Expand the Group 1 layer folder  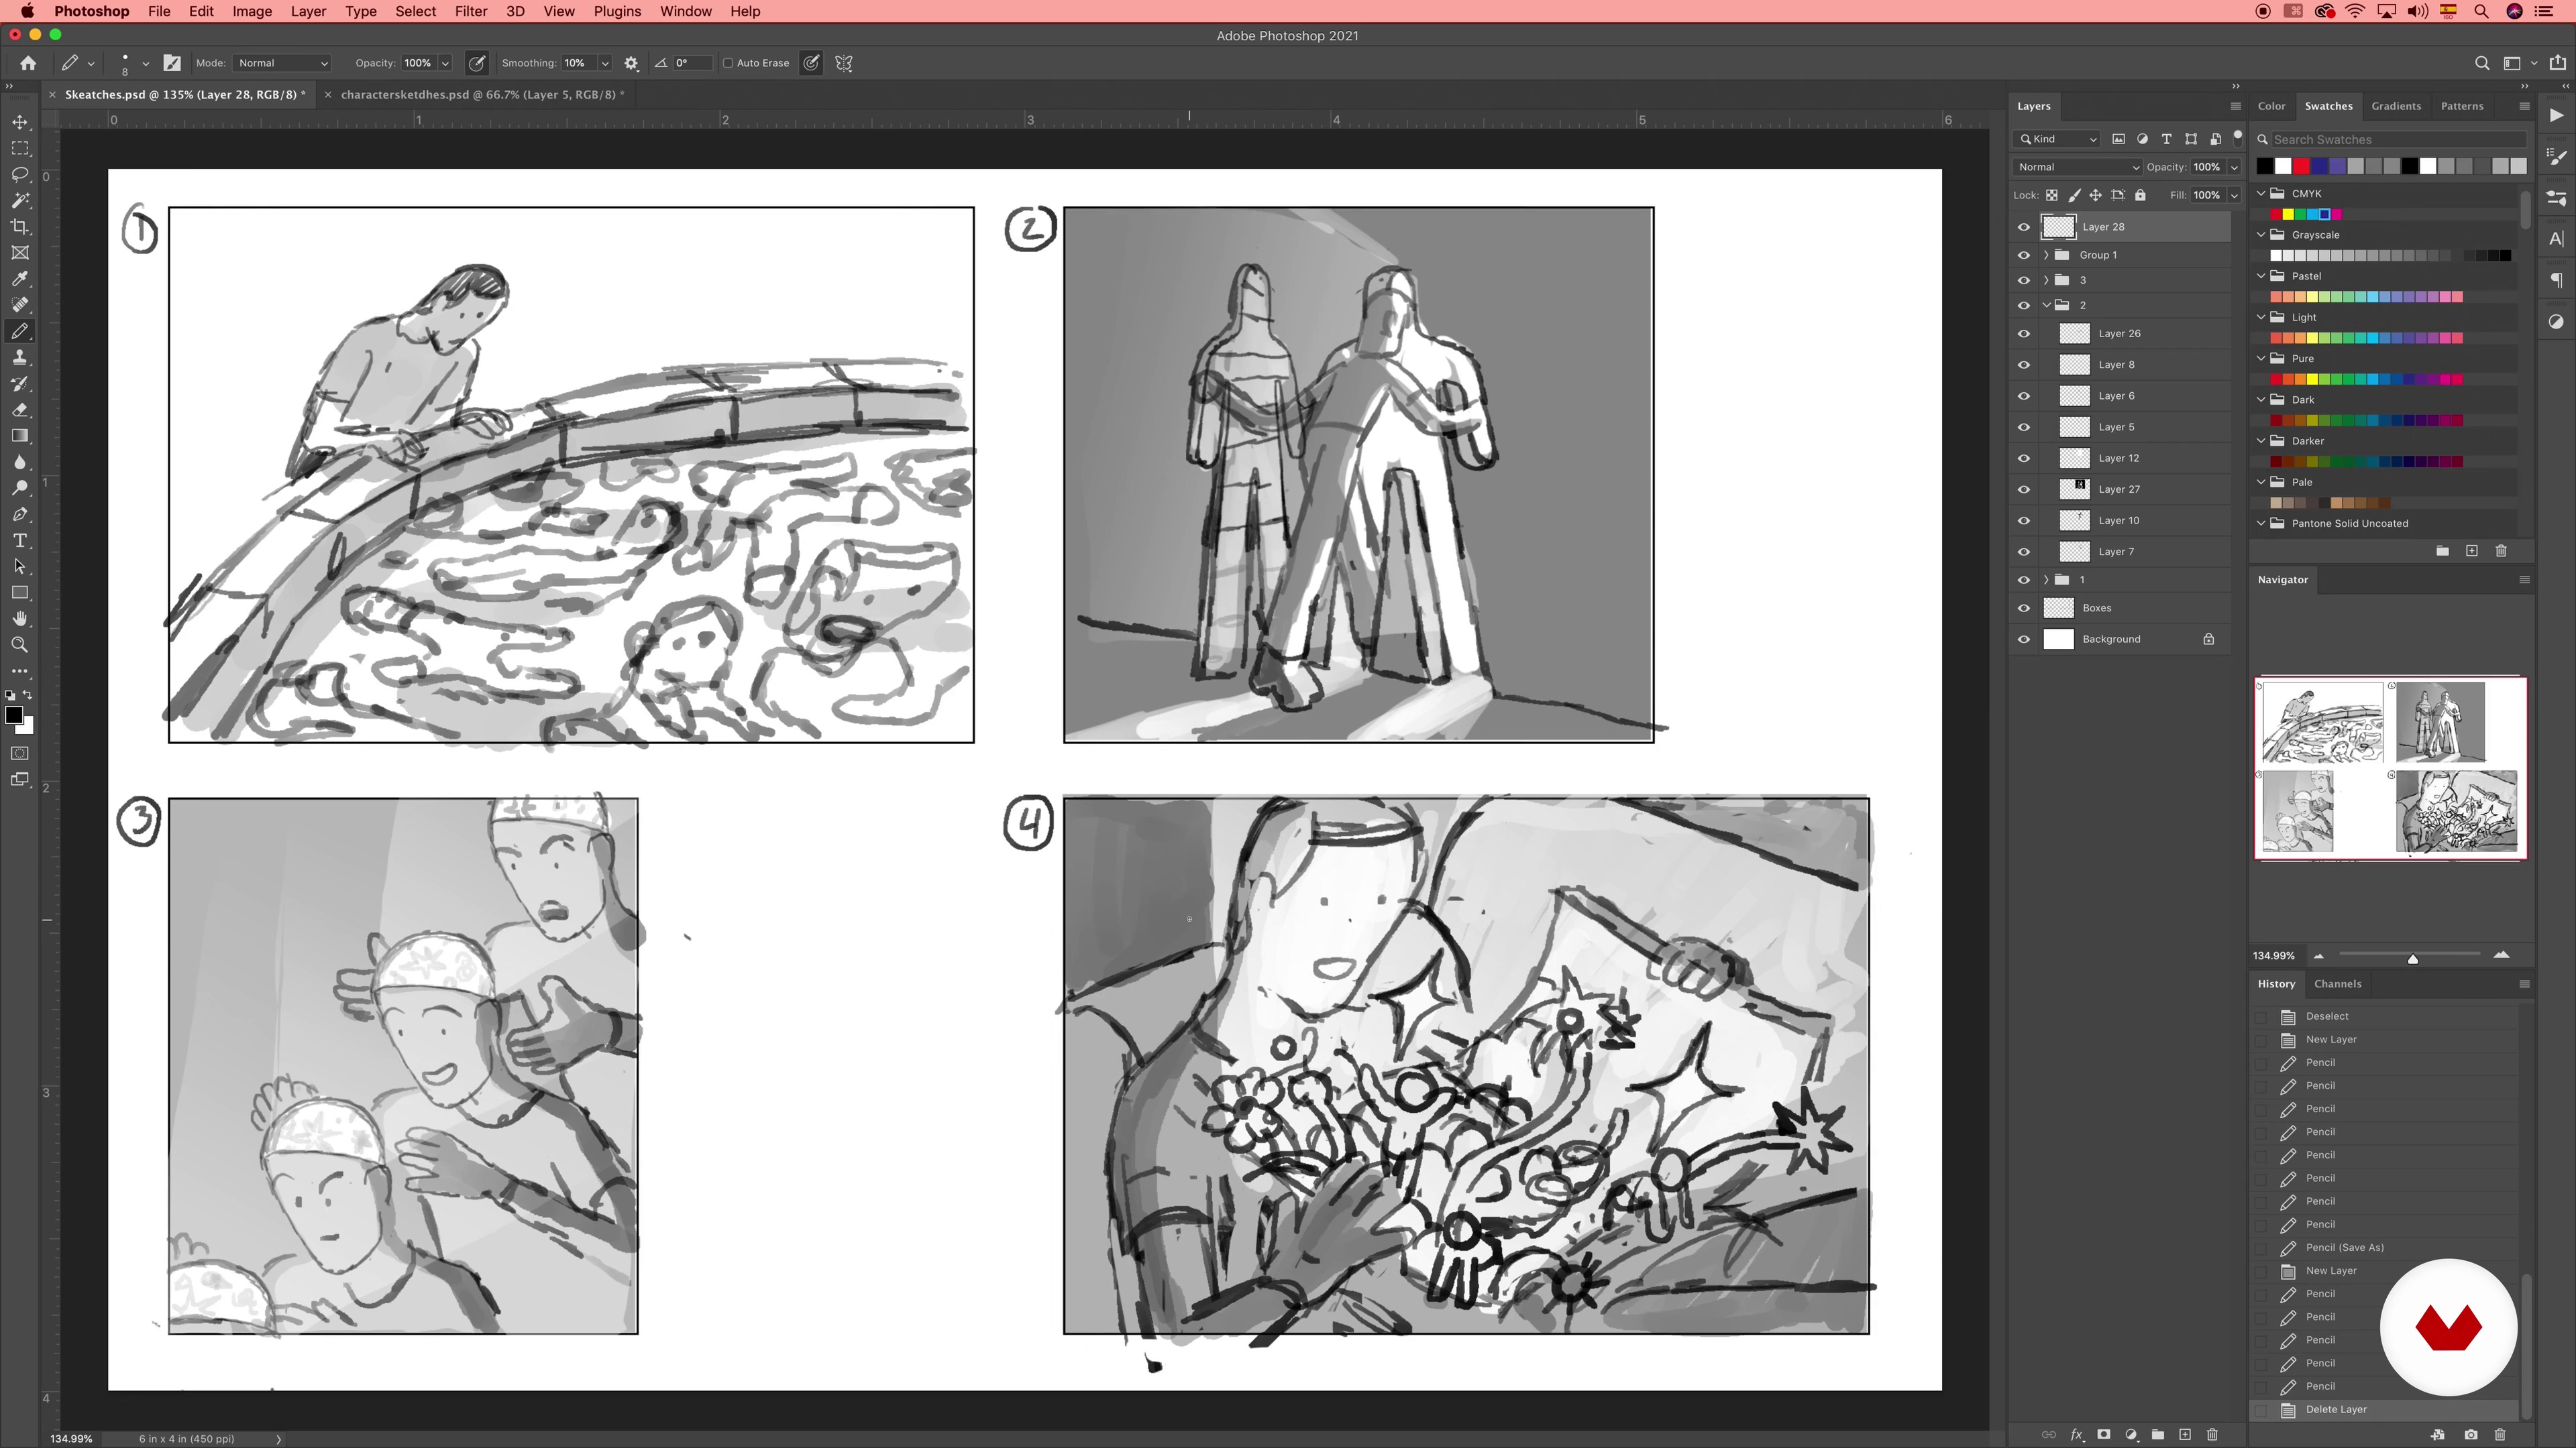coord(2046,255)
